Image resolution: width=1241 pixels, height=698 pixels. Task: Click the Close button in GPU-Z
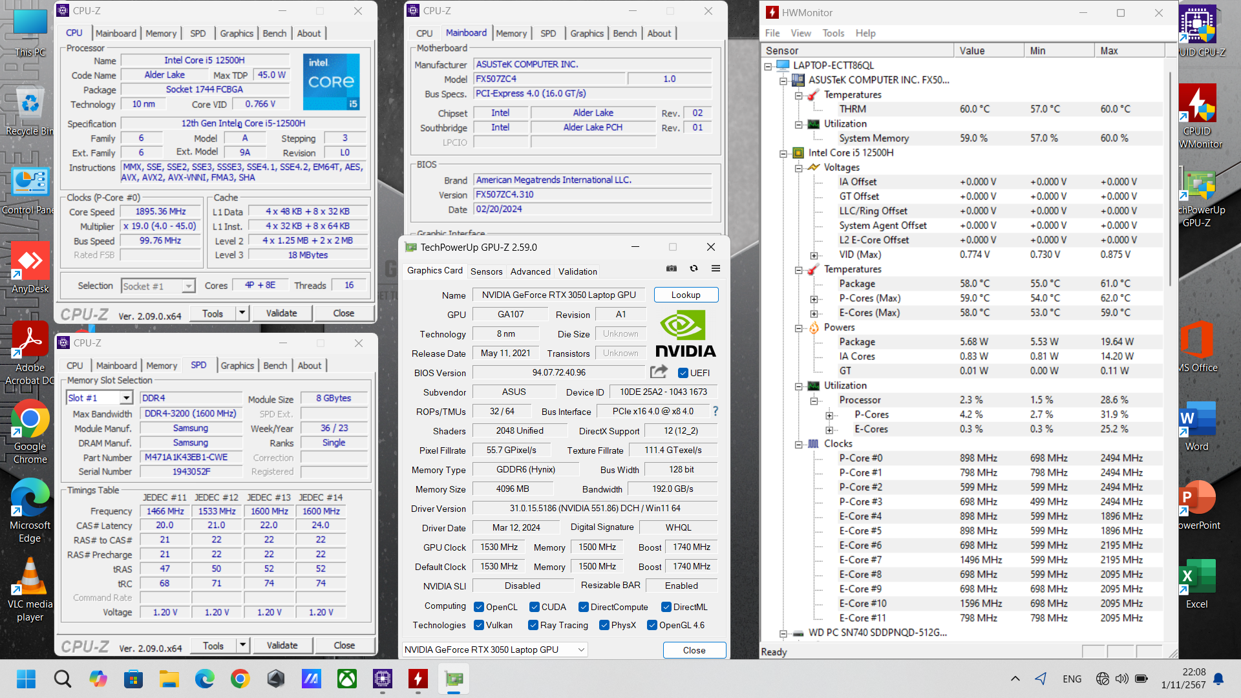tap(694, 650)
